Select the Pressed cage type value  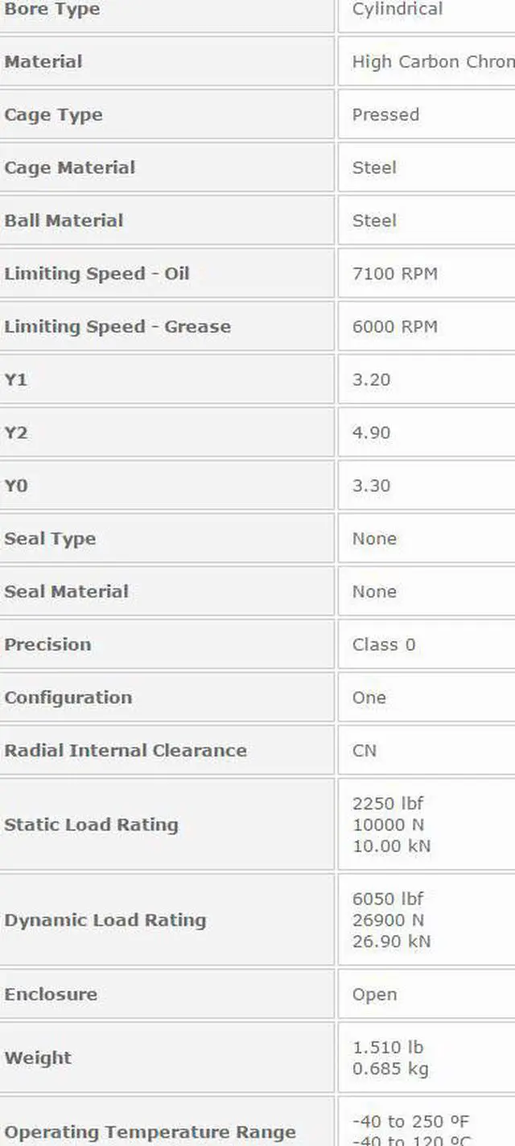(x=385, y=114)
